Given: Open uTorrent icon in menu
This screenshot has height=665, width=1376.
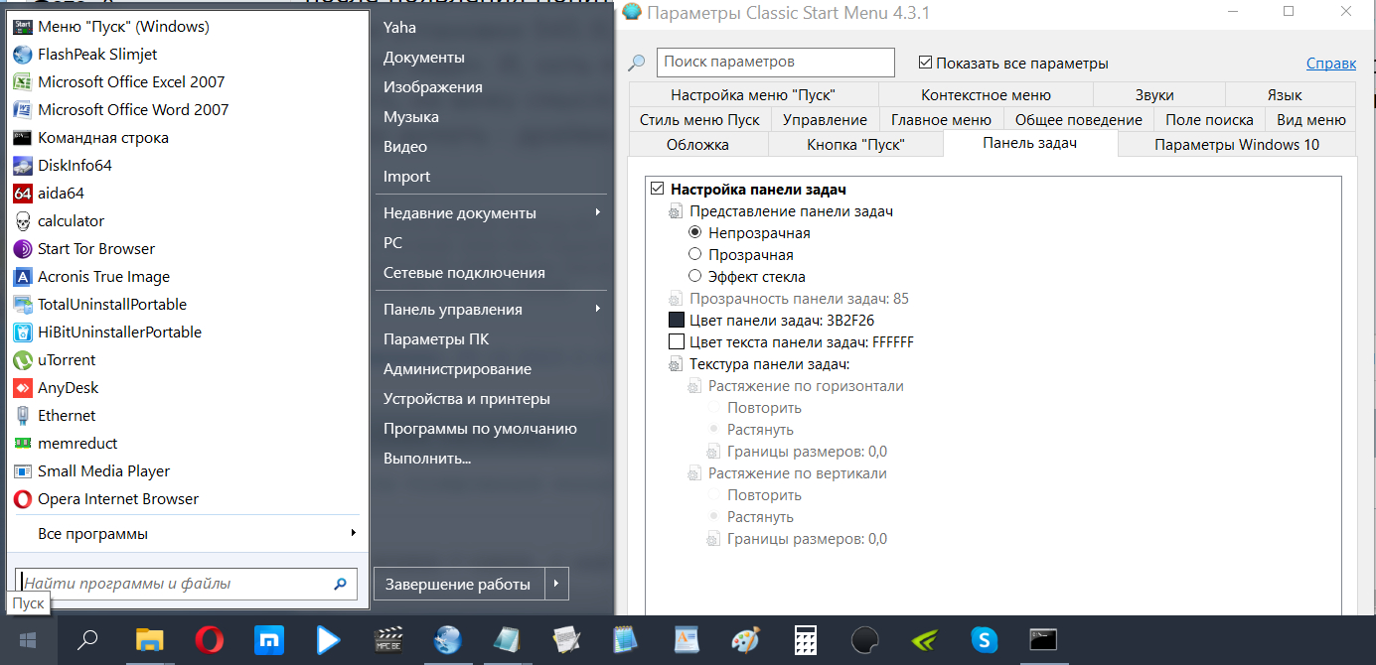Looking at the screenshot, I should click(22, 360).
